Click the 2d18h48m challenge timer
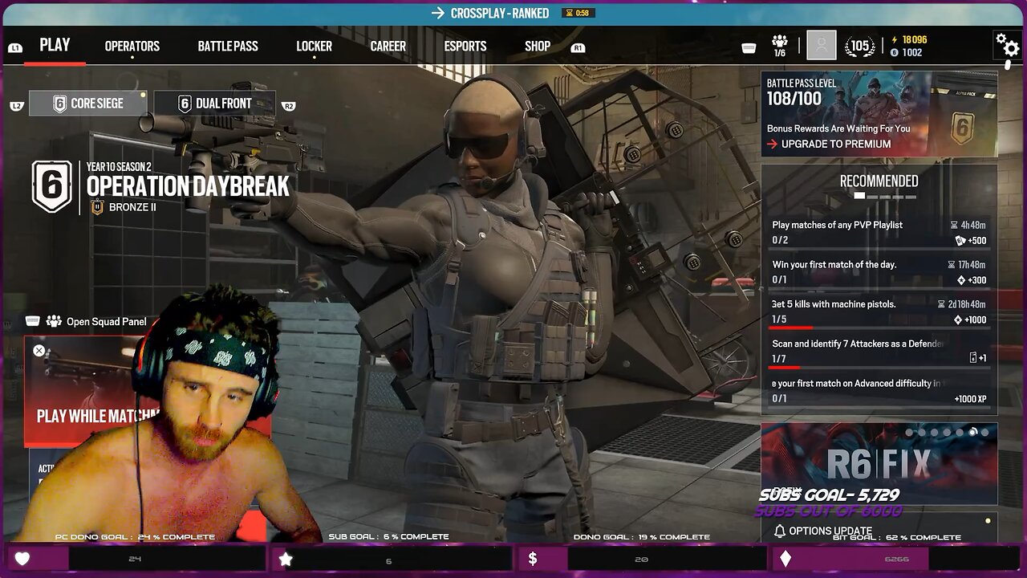The image size is (1027, 578). 962,304
